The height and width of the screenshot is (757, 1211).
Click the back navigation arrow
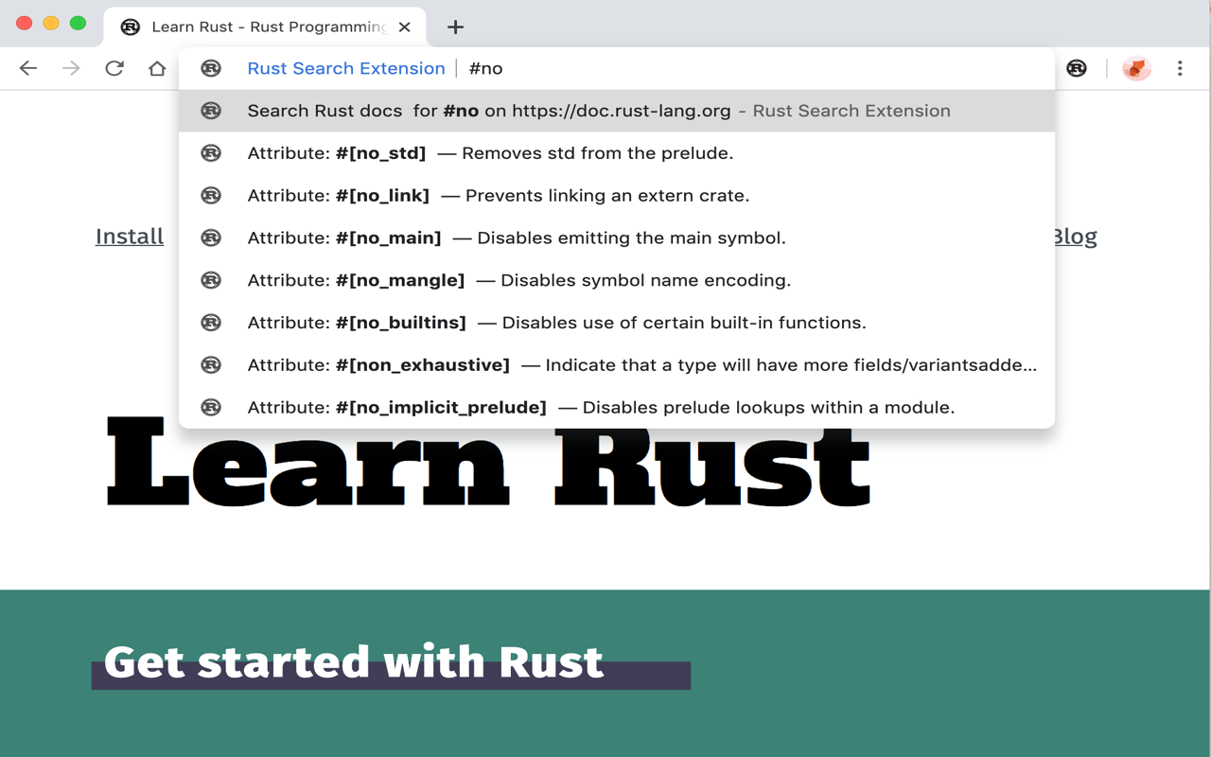pyautogui.click(x=28, y=68)
